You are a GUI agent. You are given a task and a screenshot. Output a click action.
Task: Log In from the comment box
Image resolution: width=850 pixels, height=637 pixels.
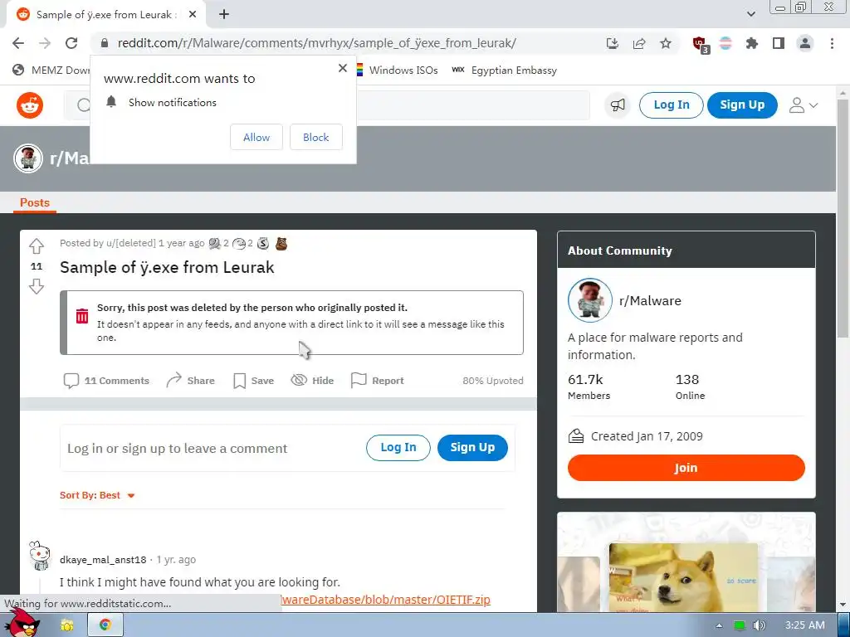pyautogui.click(x=398, y=447)
